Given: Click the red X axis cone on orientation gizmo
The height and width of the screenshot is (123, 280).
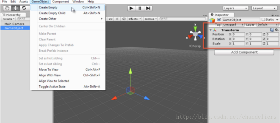Looking at the screenshot, I should pyautogui.click(x=190, y=36).
